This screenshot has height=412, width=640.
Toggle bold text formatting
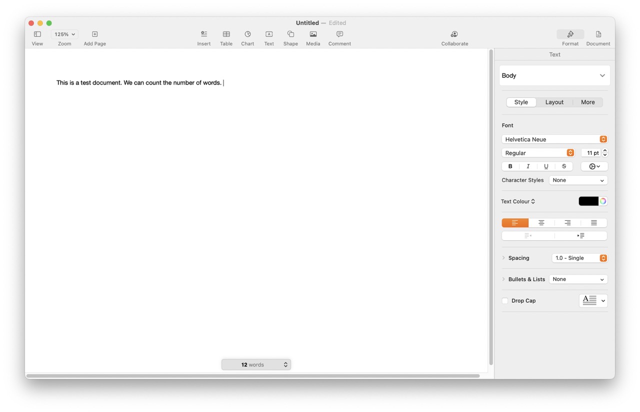coord(510,166)
